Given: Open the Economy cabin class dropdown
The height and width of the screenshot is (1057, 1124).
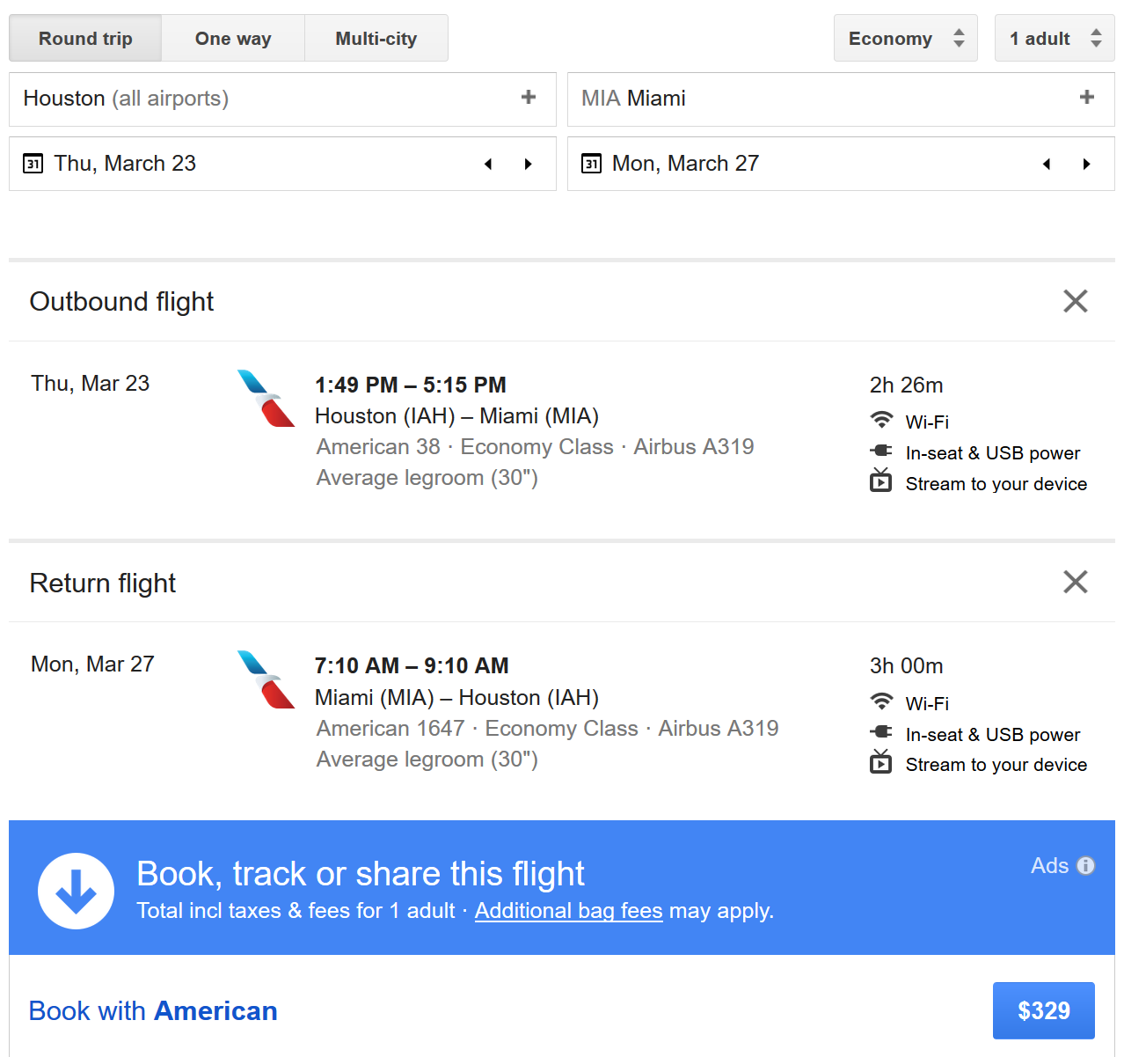Looking at the screenshot, I should tap(905, 39).
